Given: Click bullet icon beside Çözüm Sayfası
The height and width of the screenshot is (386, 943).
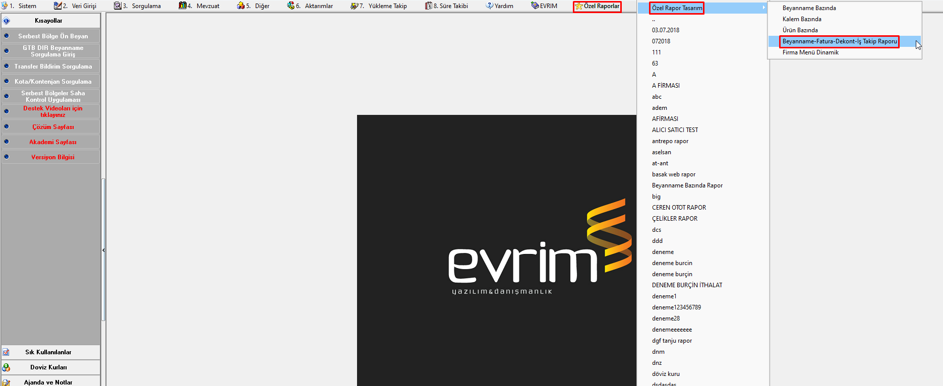Looking at the screenshot, I should pos(7,126).
